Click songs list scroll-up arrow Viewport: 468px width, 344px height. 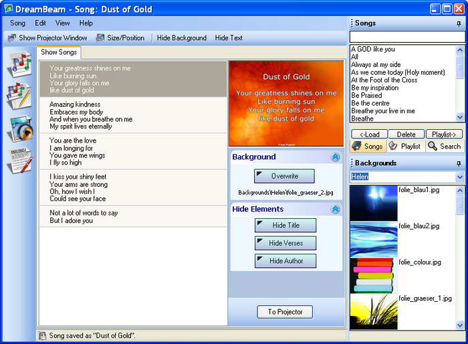click(x=460, y=50)
